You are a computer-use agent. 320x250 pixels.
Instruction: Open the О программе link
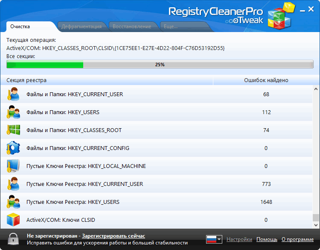(297, 239)
